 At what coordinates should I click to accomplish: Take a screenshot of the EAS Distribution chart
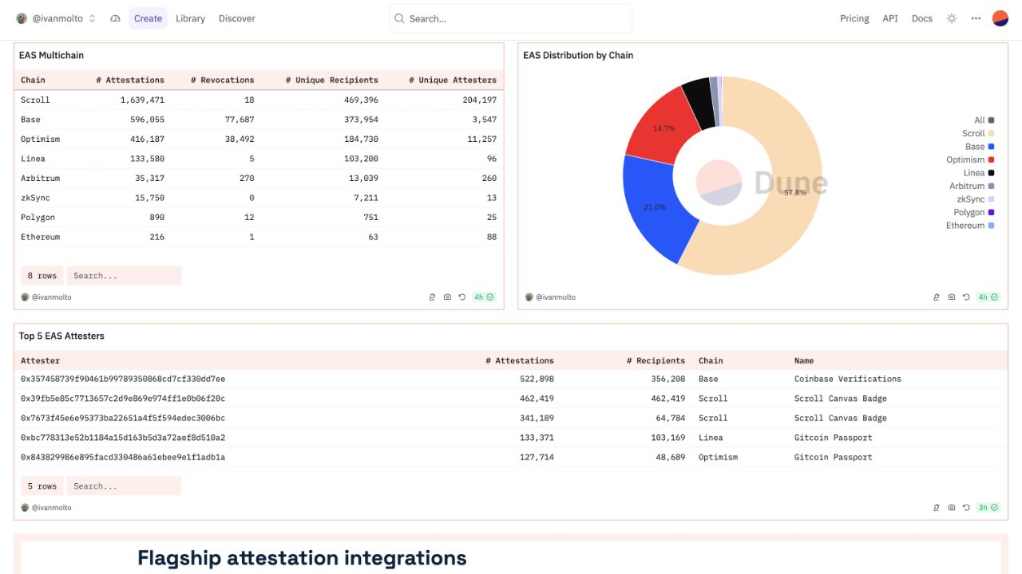click(951, 297)
